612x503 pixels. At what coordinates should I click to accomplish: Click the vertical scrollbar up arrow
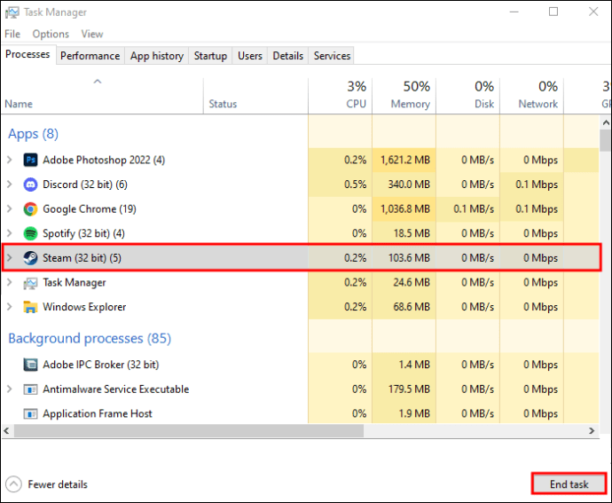pos(606,122)
